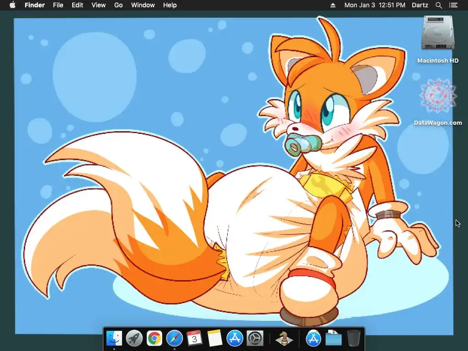The image size is (468, 351).
Task: Open the Finder menu
Action: 35,5
